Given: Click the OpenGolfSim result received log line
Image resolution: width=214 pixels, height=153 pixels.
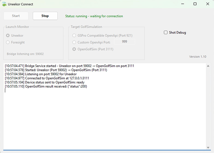Looking at the screenshot, I should point(46,86).
